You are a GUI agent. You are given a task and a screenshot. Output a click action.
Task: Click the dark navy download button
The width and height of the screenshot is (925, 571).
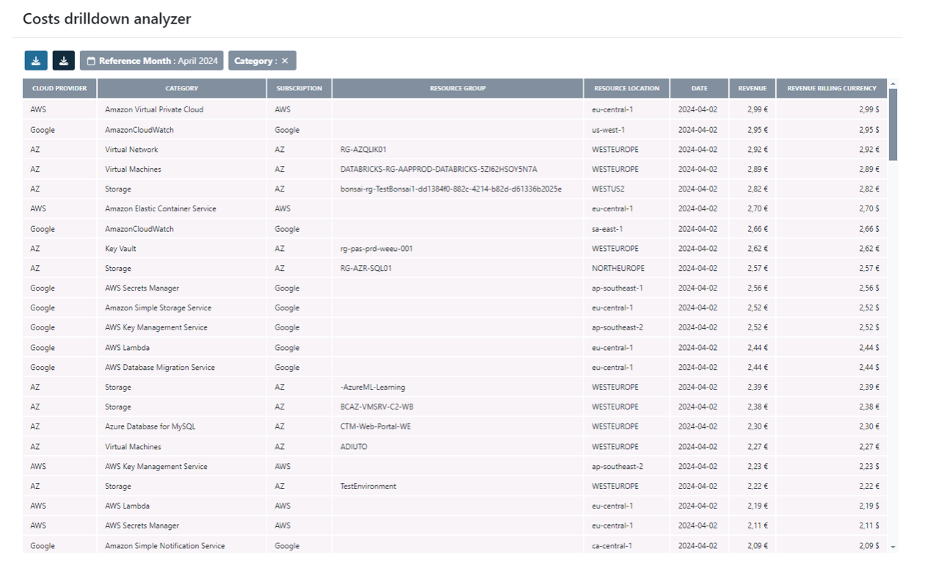[x=64, y=61]
